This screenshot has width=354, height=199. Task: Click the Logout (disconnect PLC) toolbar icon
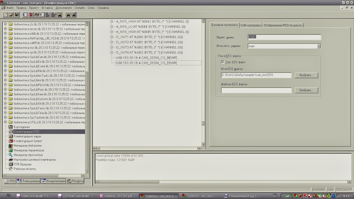53,15
